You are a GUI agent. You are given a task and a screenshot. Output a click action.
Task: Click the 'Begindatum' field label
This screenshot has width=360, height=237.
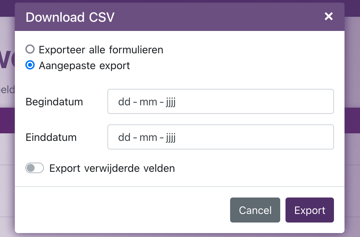coord(54,102)
